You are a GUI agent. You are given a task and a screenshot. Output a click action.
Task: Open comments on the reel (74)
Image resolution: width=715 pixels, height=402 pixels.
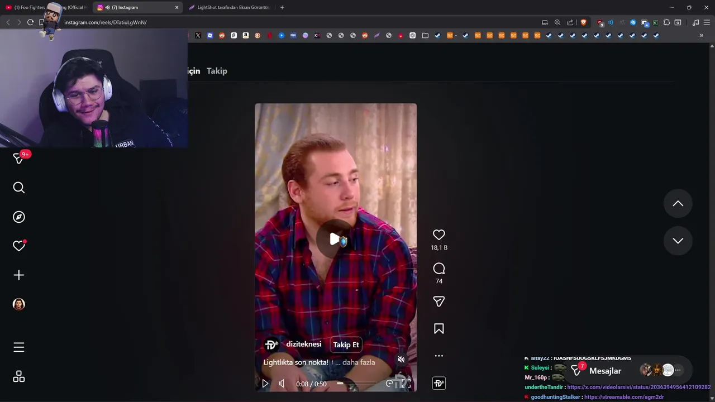(x=439, y=269)
